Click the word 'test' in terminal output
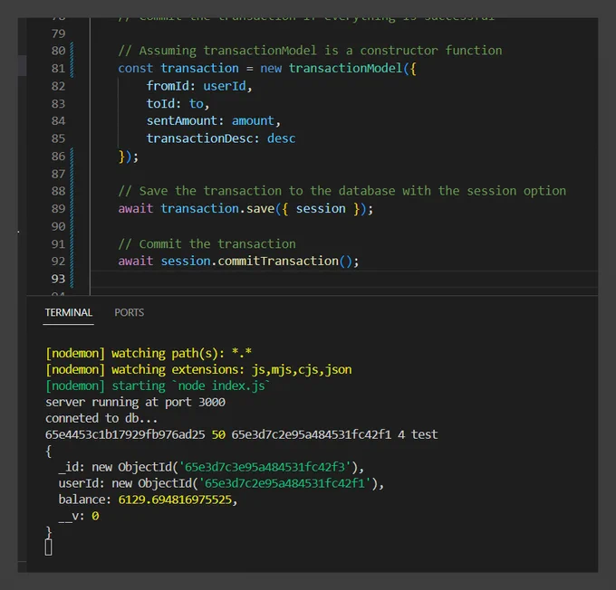Image resolution: width=616 pixels, height=590 pixels. click(424, 434)
